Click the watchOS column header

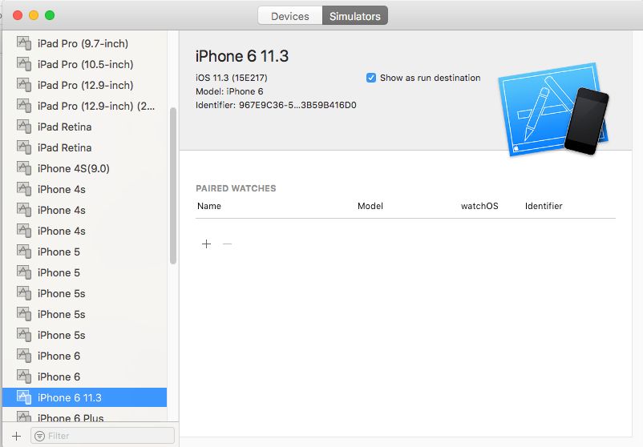tap(479, 206)
